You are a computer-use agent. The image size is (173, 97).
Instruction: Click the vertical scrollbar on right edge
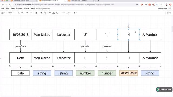(x=172, y=29)
